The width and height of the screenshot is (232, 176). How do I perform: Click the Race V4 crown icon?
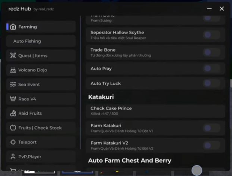tap(13, 99)
